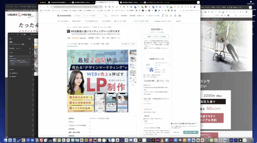Click the coconala search magnifier icon
The height and width of the screenshot is (143, 257).
pyautogui.click(x=106, y=16)
